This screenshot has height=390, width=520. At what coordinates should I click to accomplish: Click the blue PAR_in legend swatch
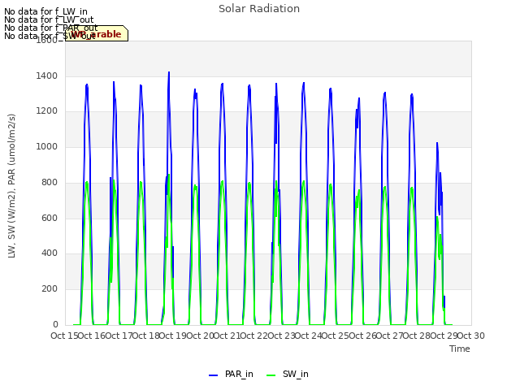(x=213, y=375)
